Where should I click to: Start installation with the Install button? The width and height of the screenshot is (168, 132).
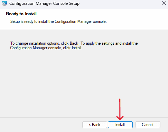120,125
